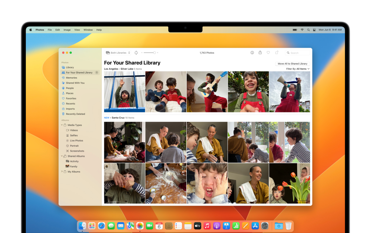374x233 pixels.
Task: Open the Share icon in the Photos toolbar
Action: (x=260, y=53)
